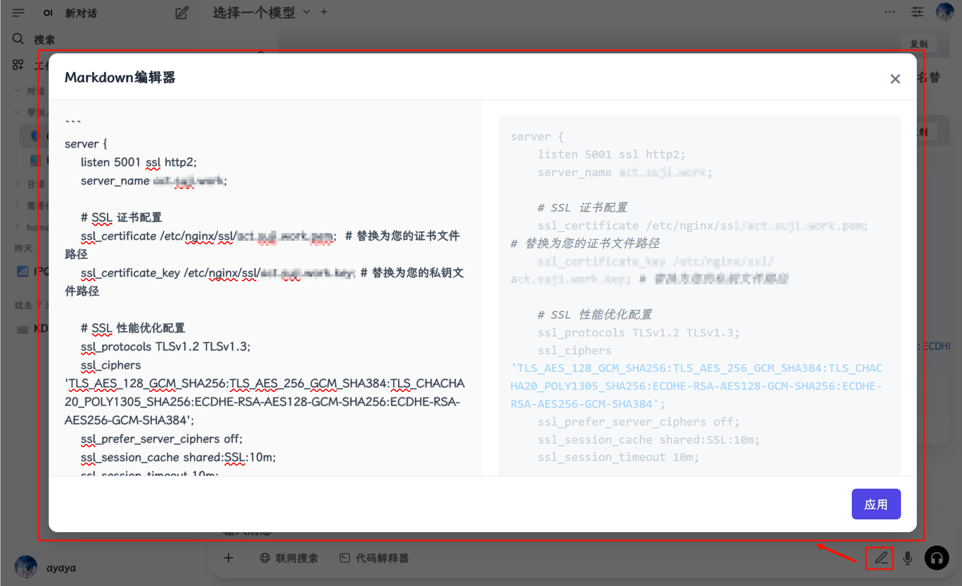Screen dimensions: 962x586
Task: Toggle 代码解释器 code interpreter
Action: 374,558
